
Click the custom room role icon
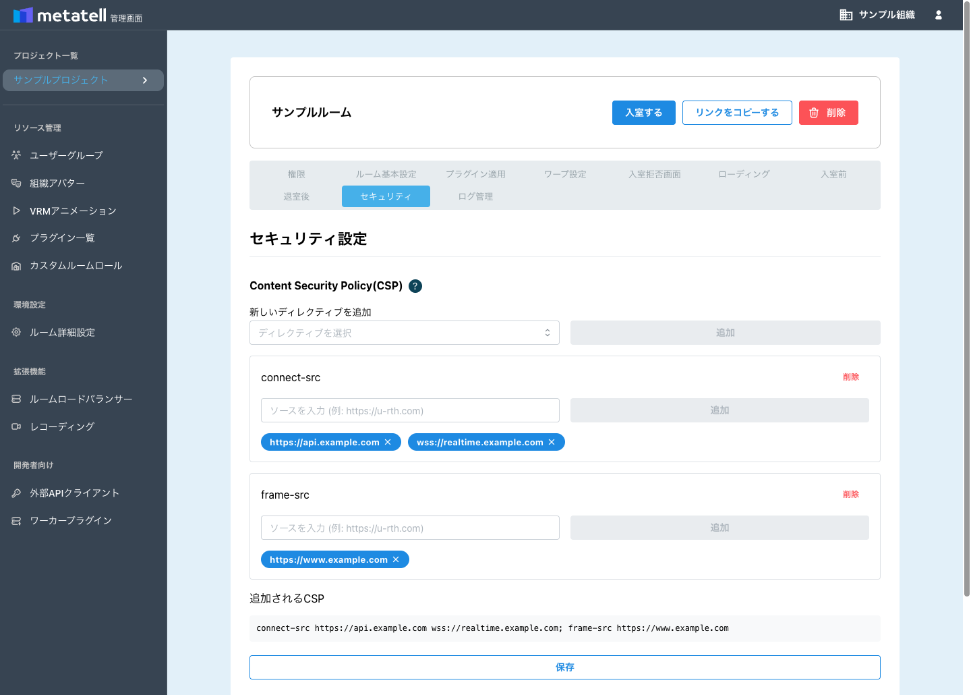coord(16,266)
